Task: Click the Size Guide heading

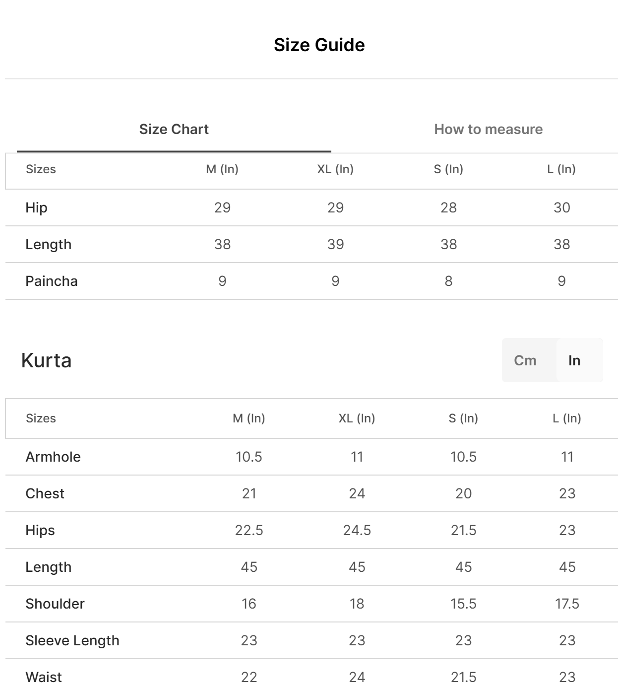Action: point(319,45)
